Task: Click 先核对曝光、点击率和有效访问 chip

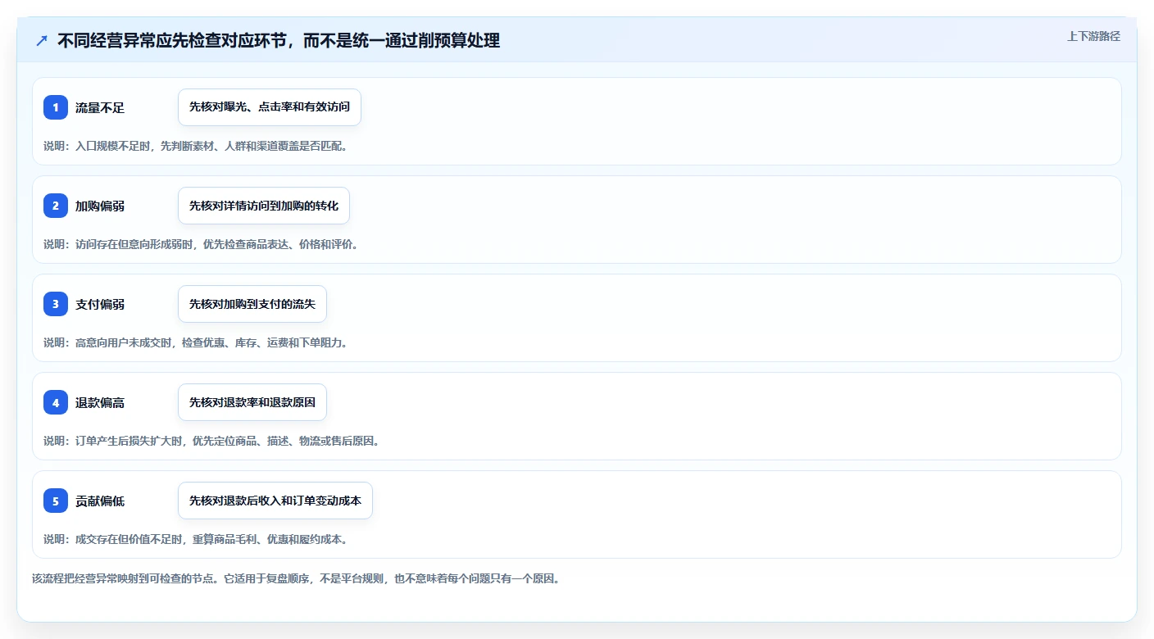Action: pyautogui.click(x=270, y=107)
